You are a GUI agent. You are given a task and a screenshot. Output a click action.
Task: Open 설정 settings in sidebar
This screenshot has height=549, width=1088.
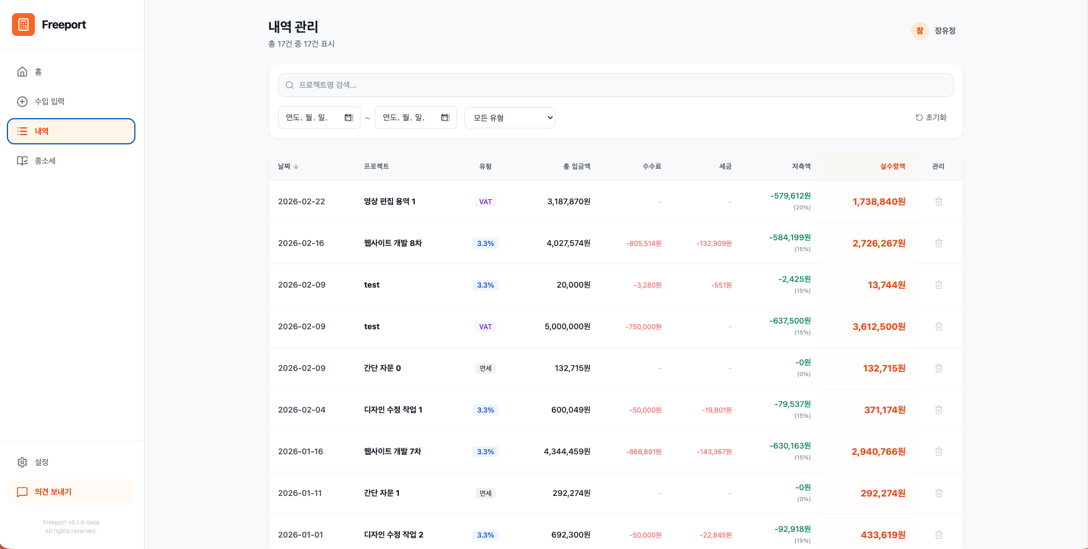tap(71, 462)
